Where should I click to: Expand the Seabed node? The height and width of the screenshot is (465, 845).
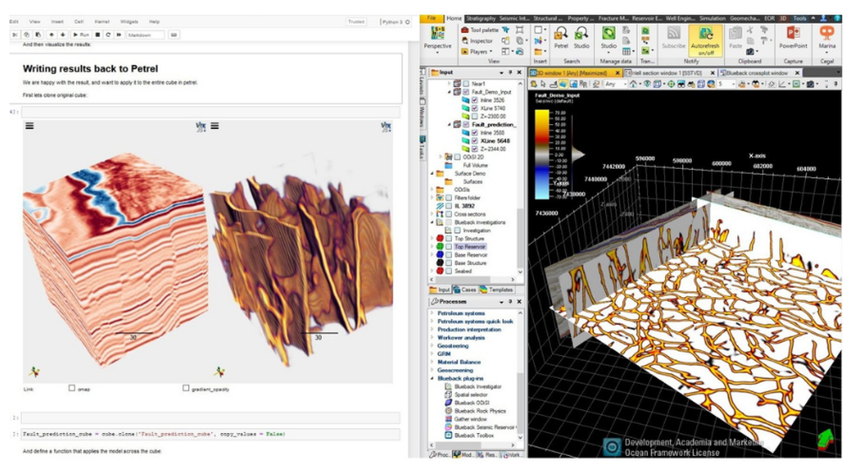432,271
